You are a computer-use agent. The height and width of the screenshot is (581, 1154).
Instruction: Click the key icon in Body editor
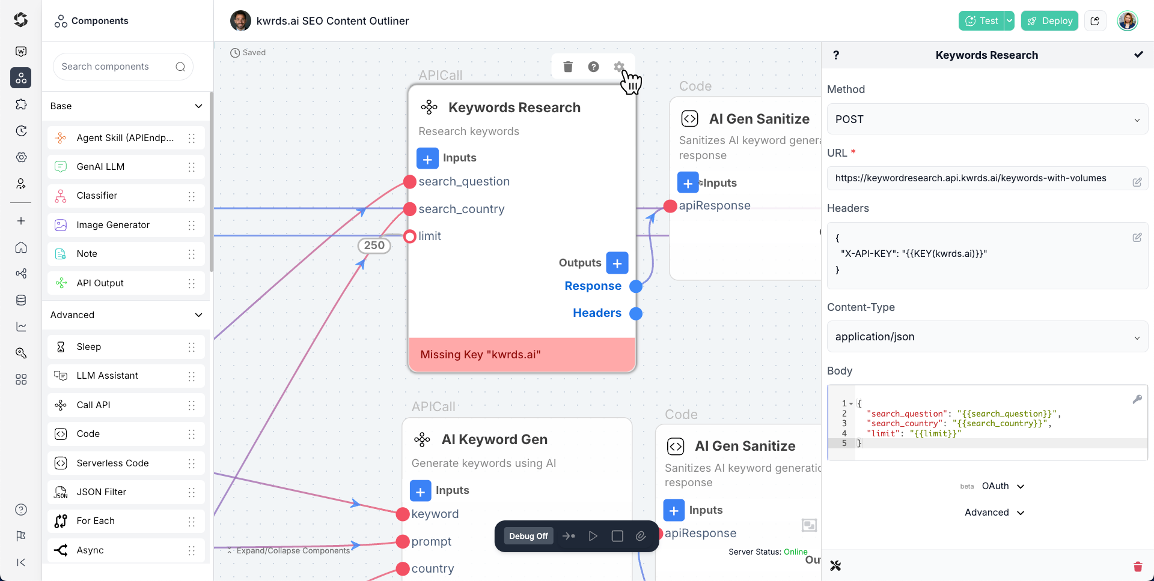[x=1137, y=399]
